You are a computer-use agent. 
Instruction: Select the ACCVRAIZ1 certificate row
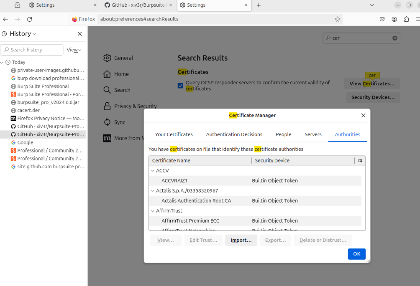[255, 181]
